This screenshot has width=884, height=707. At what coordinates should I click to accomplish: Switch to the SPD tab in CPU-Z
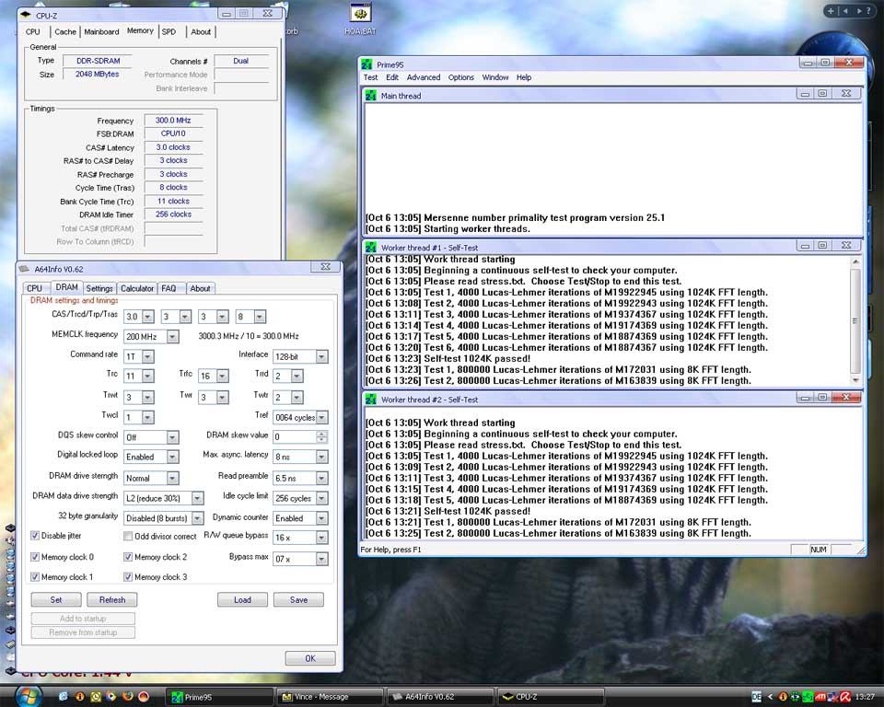[x=169, y=32]
